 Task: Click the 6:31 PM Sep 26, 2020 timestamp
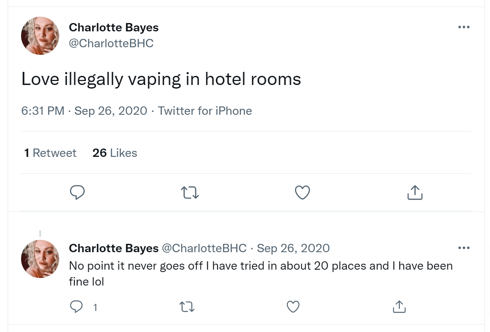tap(84, 111)
